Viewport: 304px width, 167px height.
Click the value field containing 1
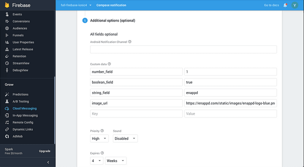pos(231,72)
